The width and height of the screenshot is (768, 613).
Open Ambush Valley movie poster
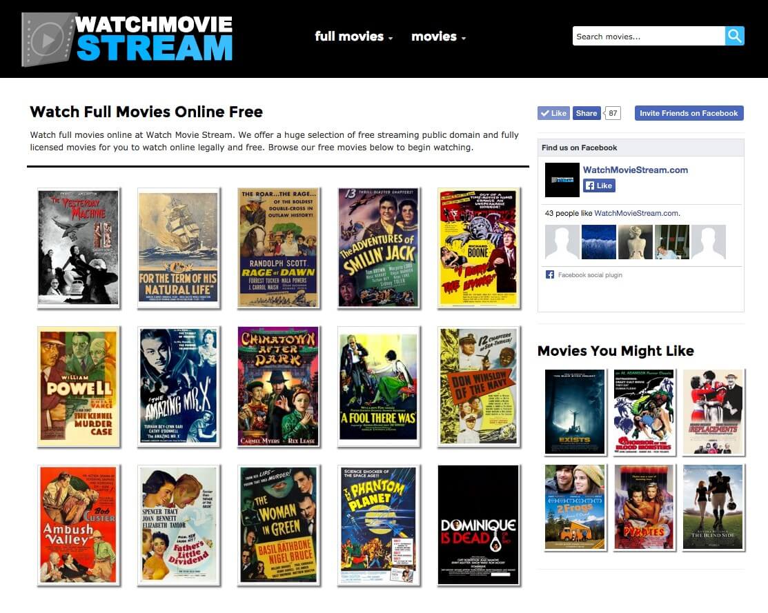pyautogui.click(x=79, y=525)
